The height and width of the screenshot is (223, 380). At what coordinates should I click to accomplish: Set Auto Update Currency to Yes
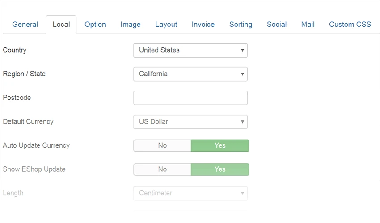(x=220, y=145)
